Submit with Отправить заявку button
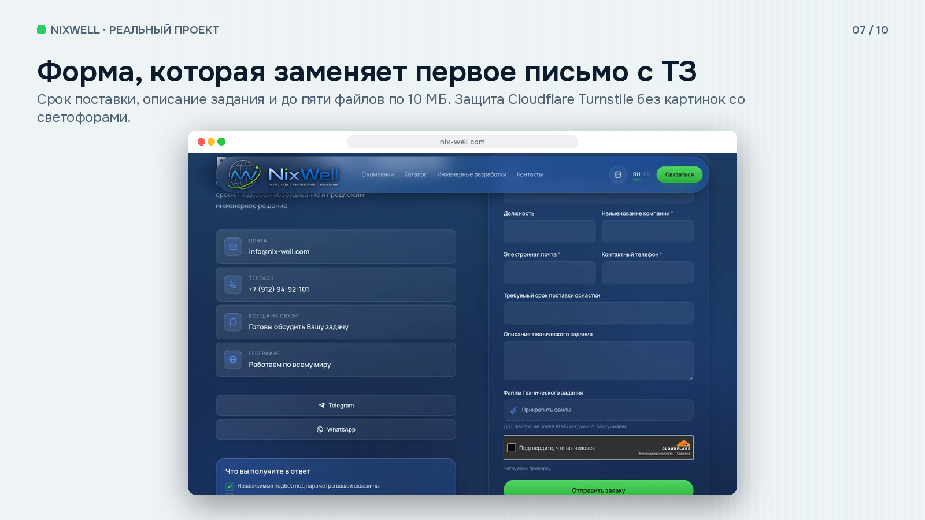Viewport: 925px width, 520px height. click(x=598, y=488)
